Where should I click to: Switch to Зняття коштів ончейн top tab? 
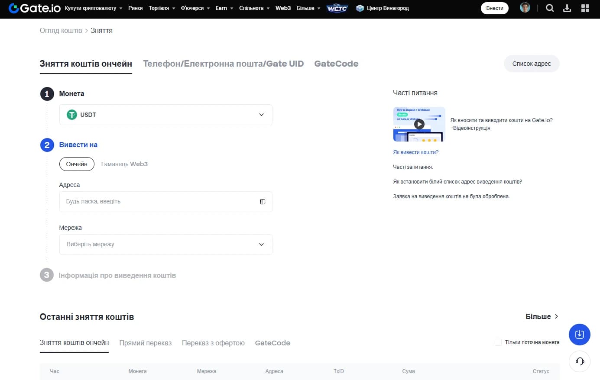coord(86,64)
